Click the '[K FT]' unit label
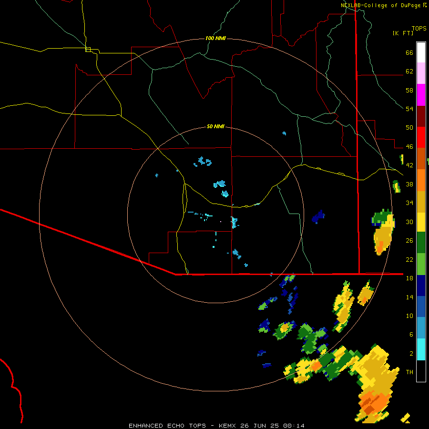The width and height of the screenshot is (429, 429). click(403, 33)
